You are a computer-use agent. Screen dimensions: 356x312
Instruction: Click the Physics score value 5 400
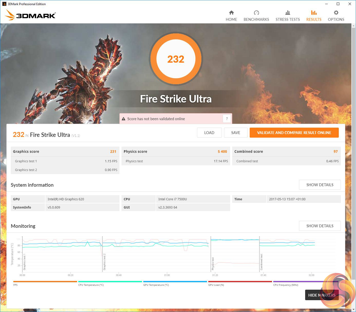pyautogui.click(x=222, y=152)
